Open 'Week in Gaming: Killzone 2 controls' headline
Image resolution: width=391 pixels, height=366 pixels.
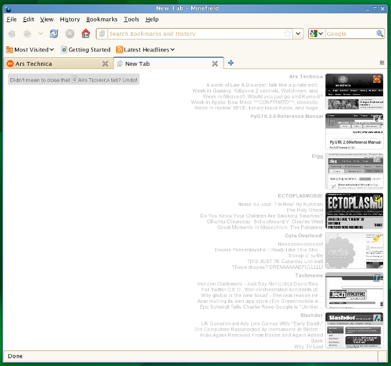point(257,91)
